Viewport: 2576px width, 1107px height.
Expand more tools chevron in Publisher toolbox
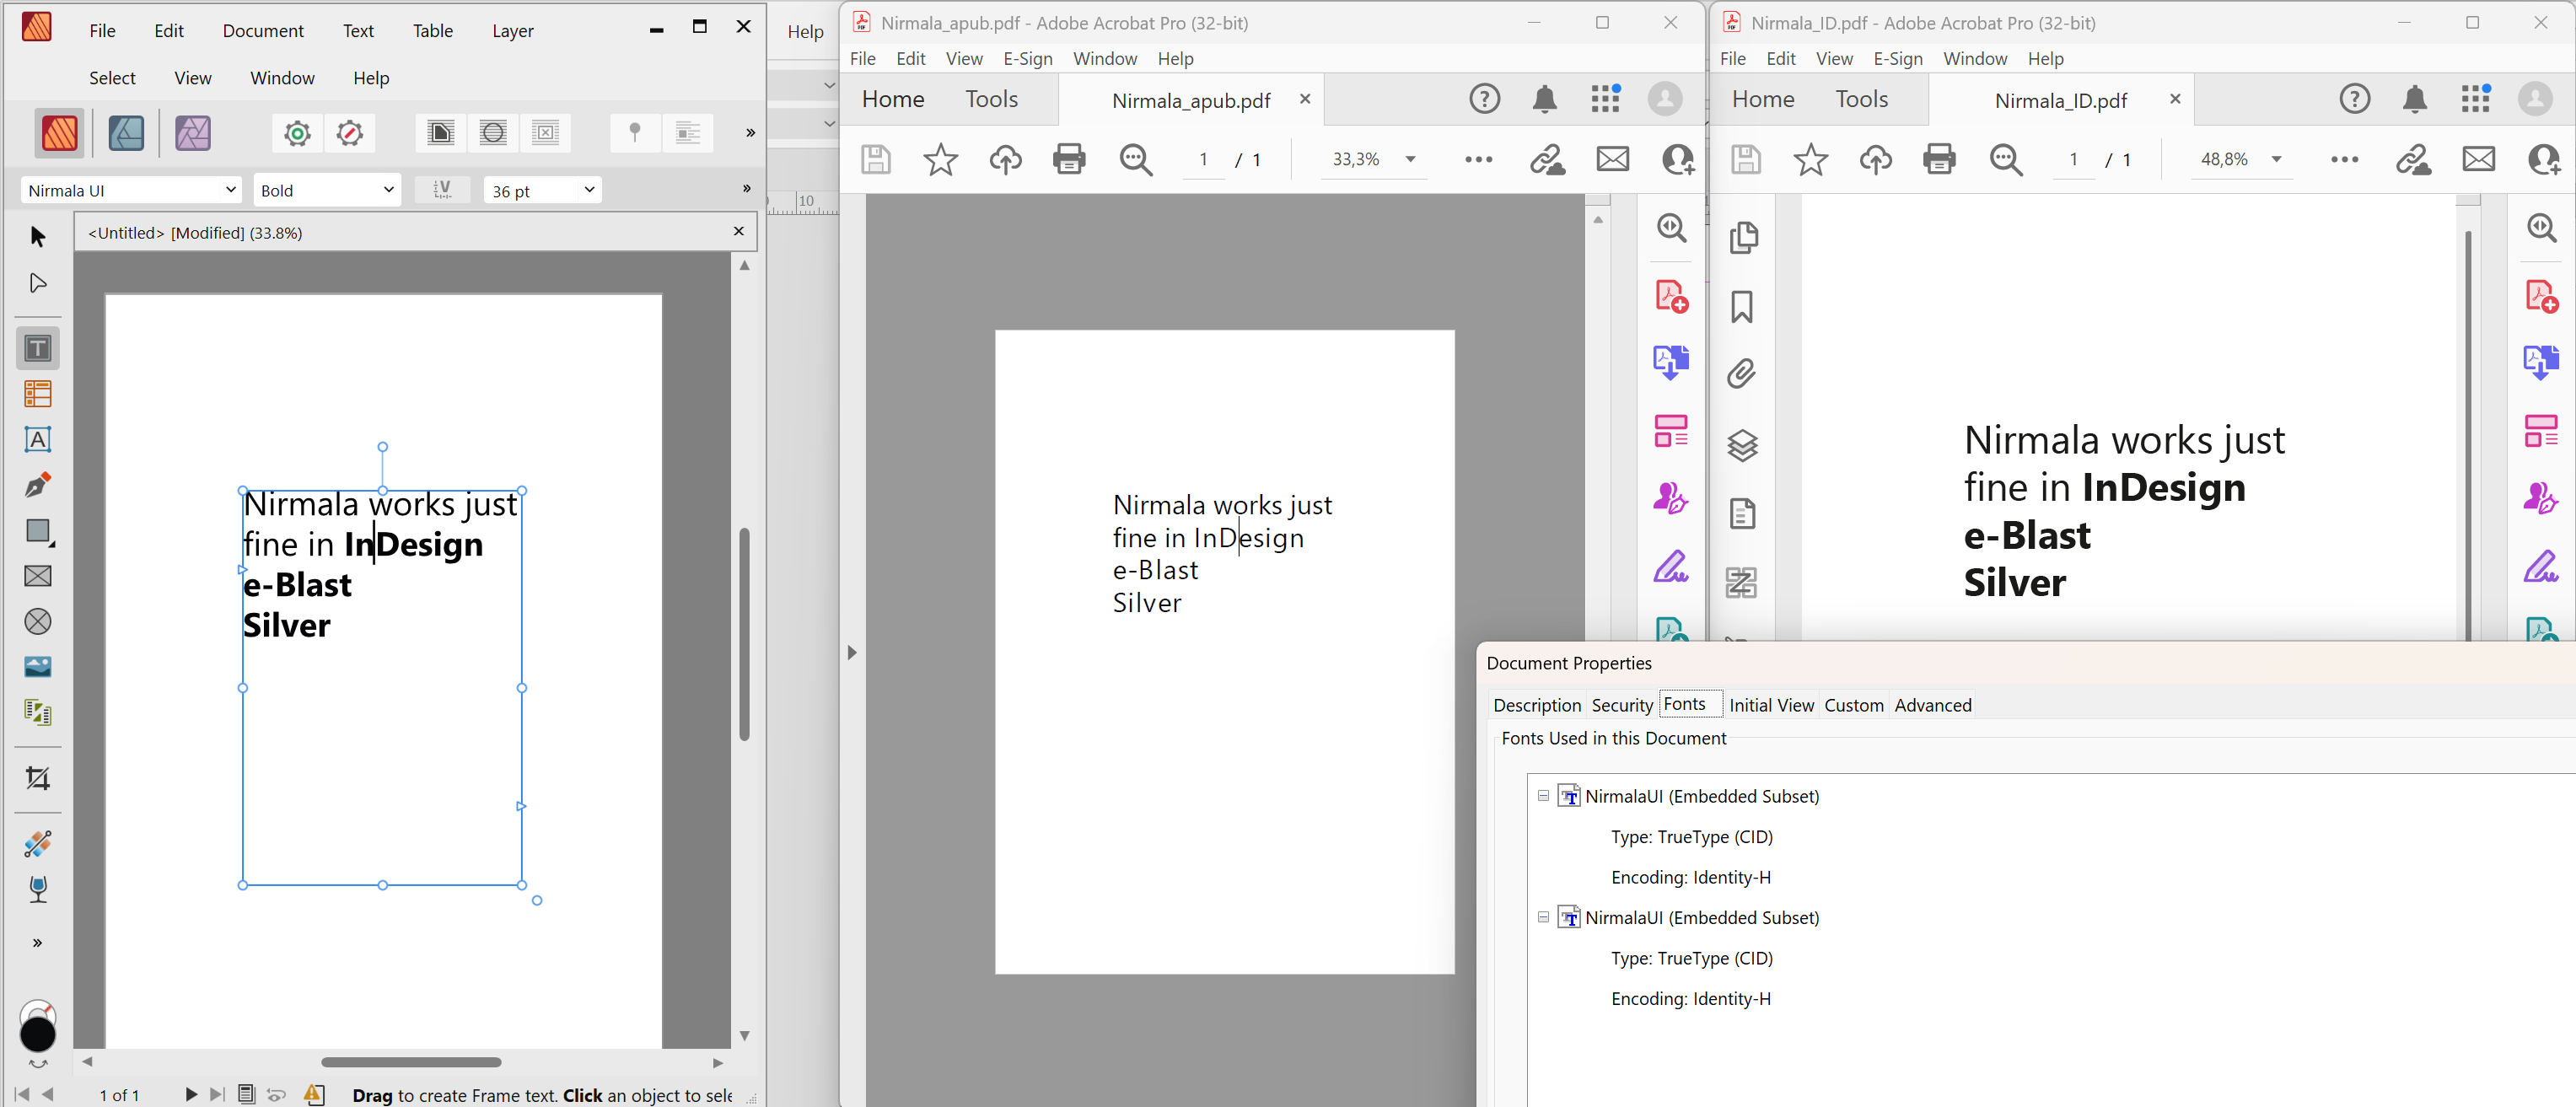tap(38, 943)
